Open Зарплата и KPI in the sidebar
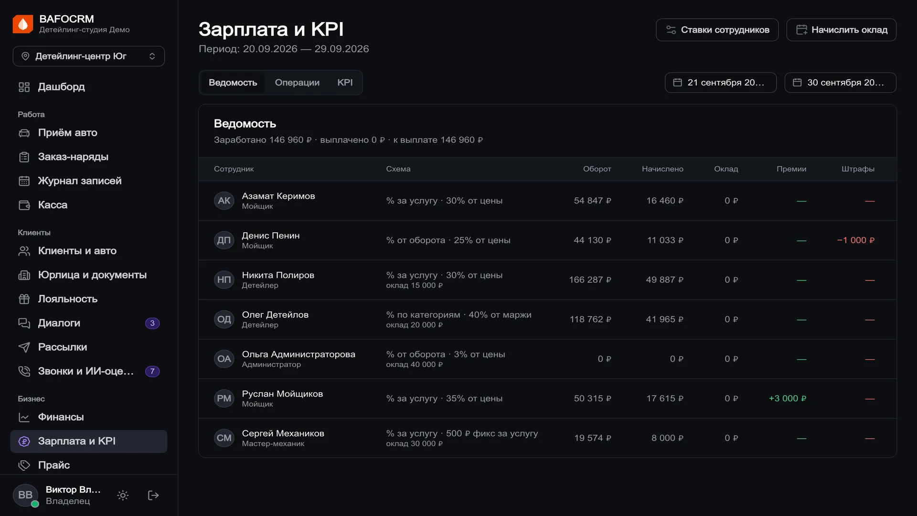 89,441
